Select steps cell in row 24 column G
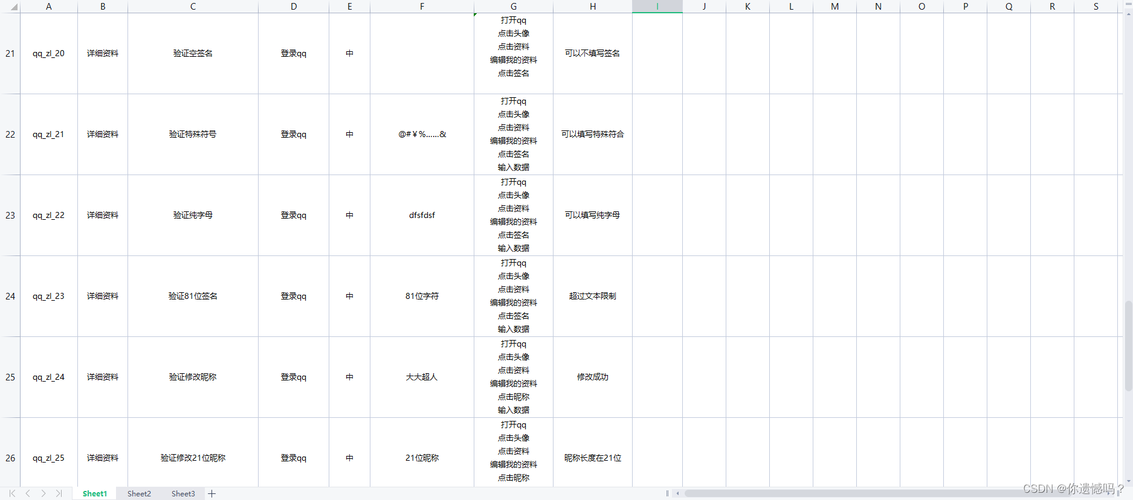The image size is (1133, 500). 514,296
